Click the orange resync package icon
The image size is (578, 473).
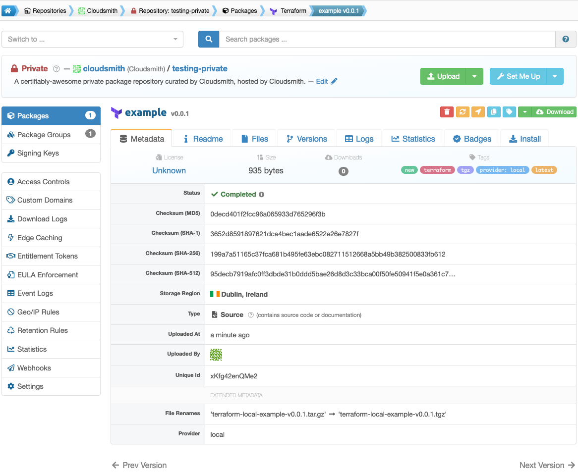[462, 112]
